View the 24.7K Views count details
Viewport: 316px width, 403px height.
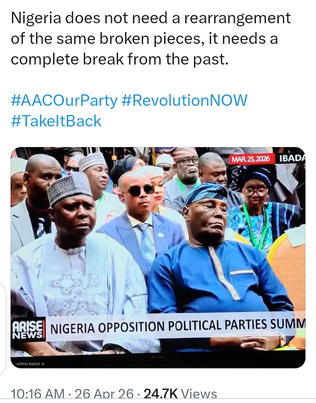[180, 395]
